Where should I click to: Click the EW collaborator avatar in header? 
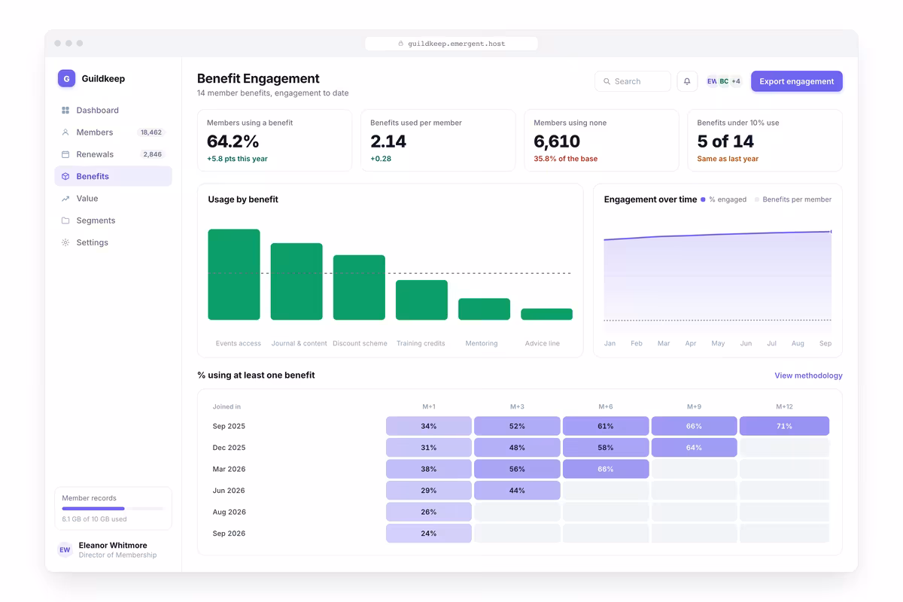coord(712,81)
